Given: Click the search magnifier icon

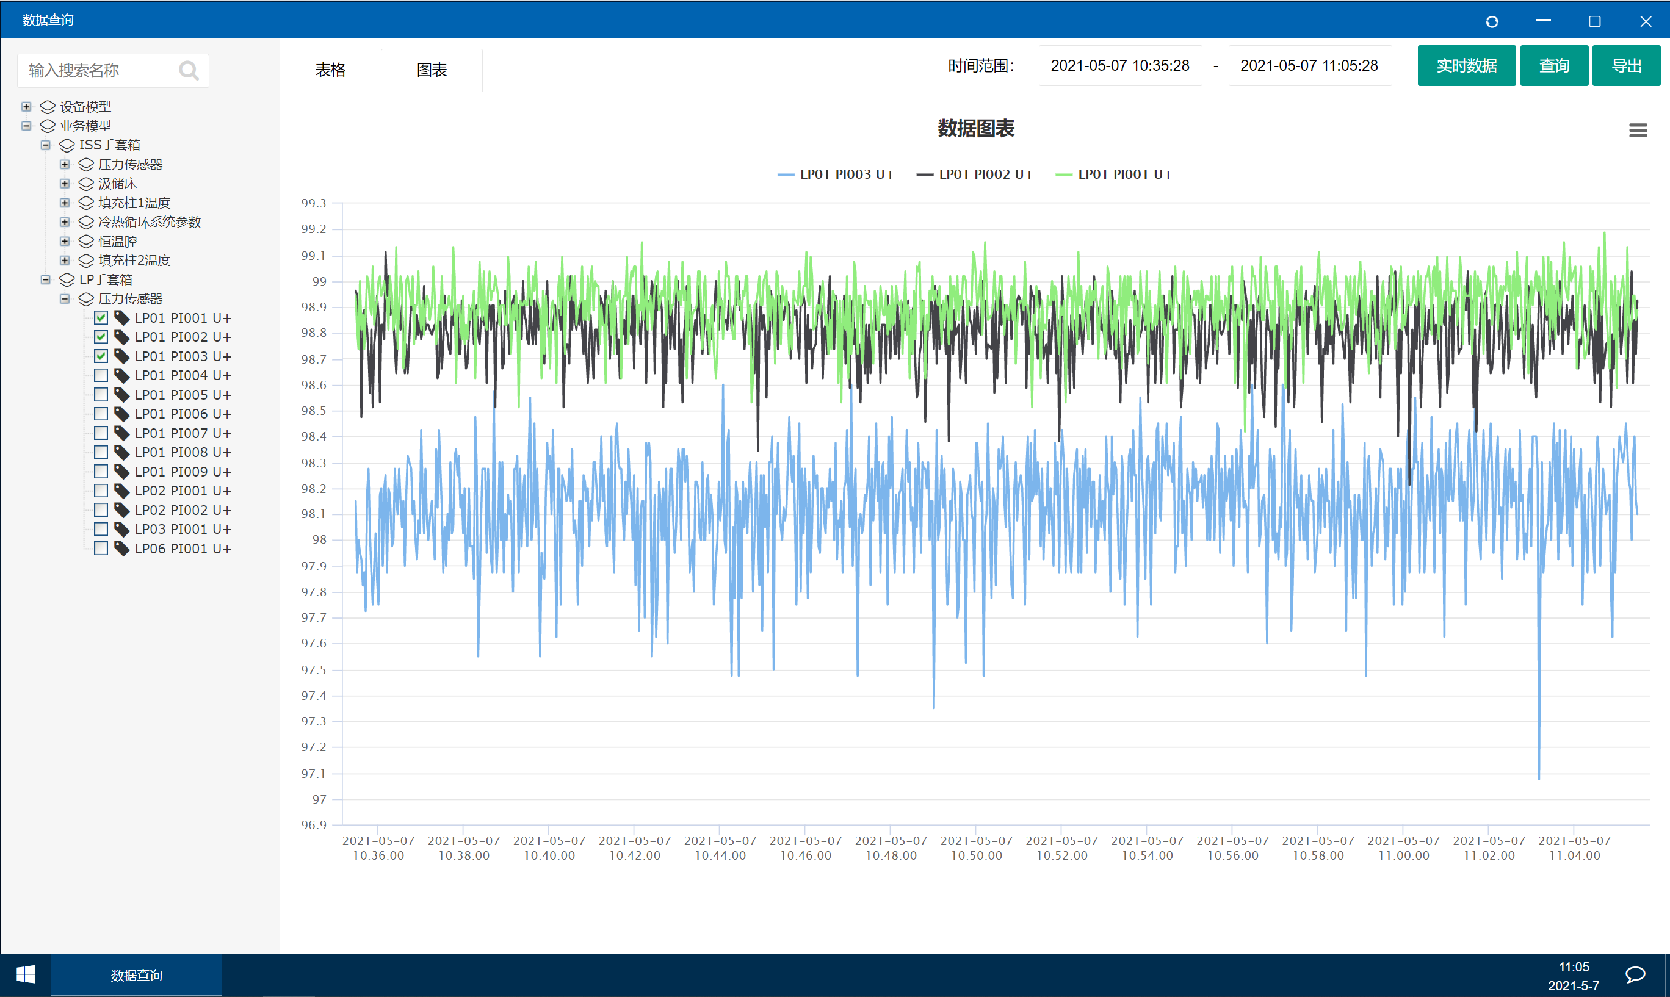Looking at the screenshot, I should tap(189, 71).
